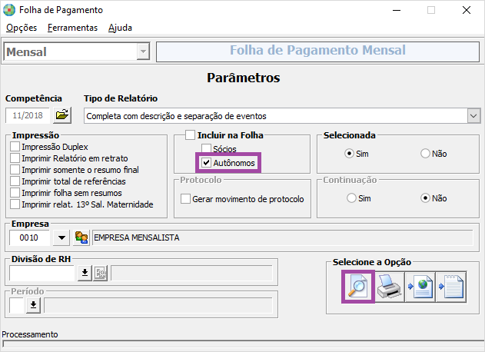Image resolution: width=485 pixels, height=352 pixels.
Task: Uncheck the Autônomos checkbox
Action: pos(206,163)
